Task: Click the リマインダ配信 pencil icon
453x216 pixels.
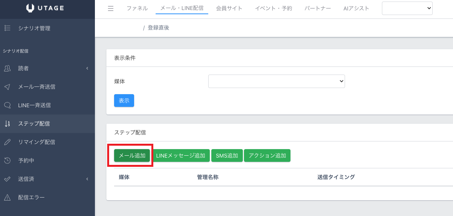Action: (x=8, y=142)
